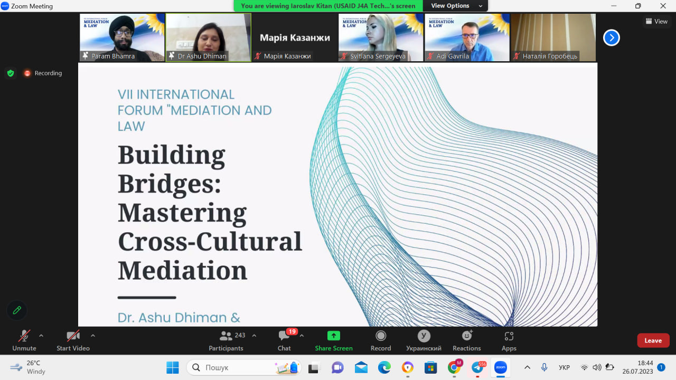Open the View layout menu

656,22
